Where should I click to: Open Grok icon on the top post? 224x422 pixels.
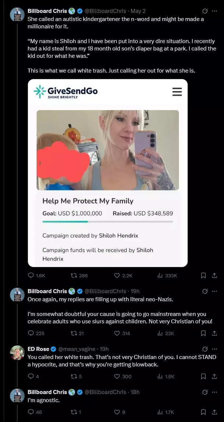click(x=205, y=11)
